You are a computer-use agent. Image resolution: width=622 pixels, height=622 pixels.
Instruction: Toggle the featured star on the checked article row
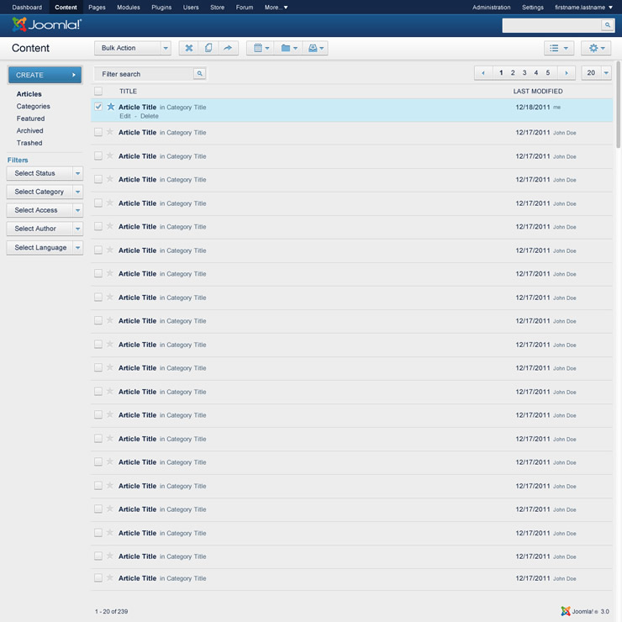[x=111, y=106]
